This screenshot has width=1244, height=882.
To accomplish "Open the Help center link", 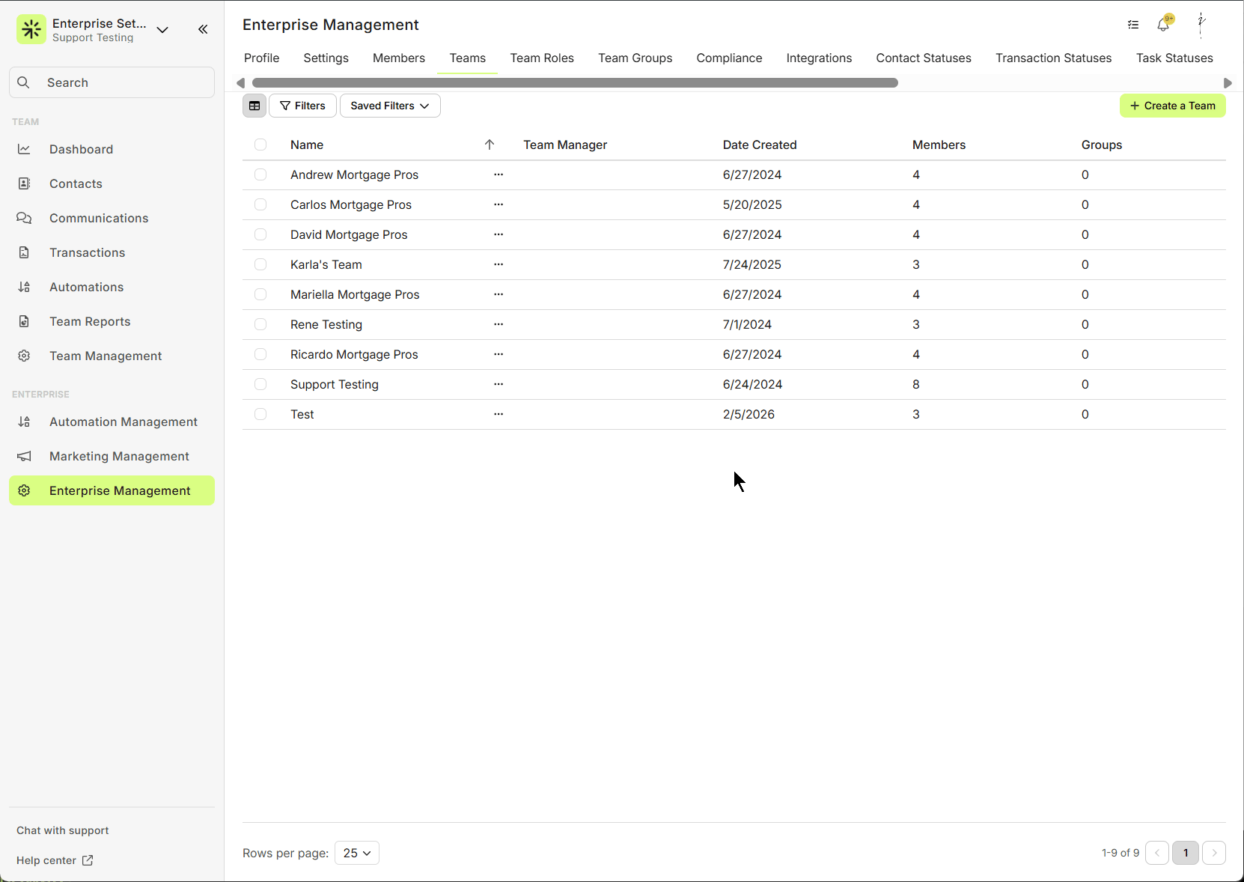I will [x=55, y=860].
